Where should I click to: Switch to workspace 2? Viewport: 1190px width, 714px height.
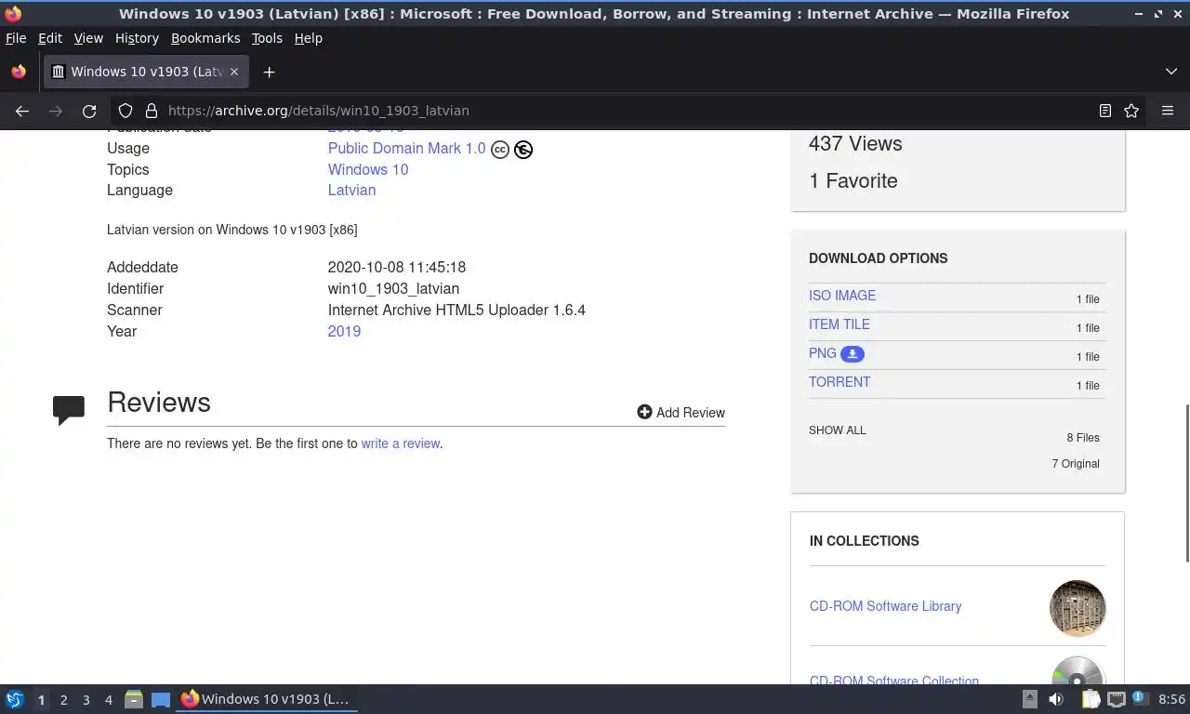coord(63,699)
